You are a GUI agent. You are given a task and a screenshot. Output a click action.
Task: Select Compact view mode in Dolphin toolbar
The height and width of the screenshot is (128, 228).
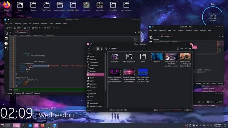(x=102, y=49)
